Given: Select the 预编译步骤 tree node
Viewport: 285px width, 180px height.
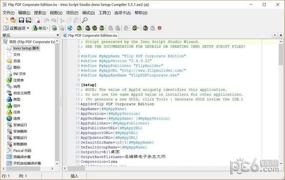Looking at the screenshot, I should click(x=22, y=157).
